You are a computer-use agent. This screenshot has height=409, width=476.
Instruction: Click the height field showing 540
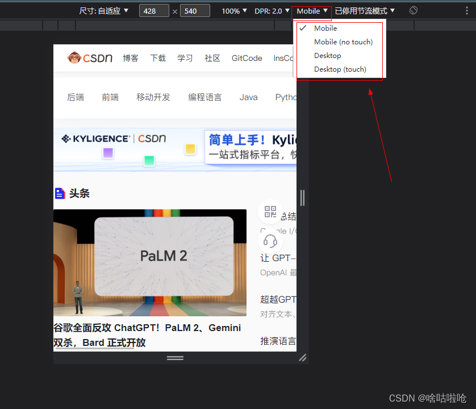click(x=195, y=11)
